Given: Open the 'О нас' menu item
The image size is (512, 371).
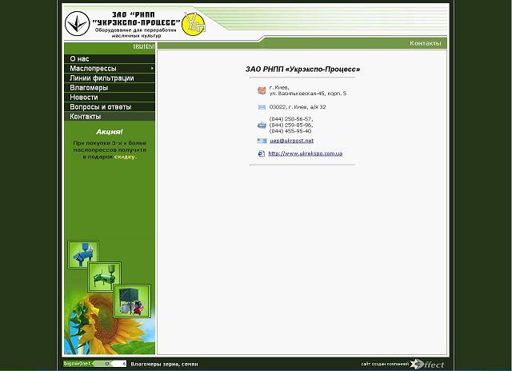Looking at the screenshot, I should (x=110, y=58).
